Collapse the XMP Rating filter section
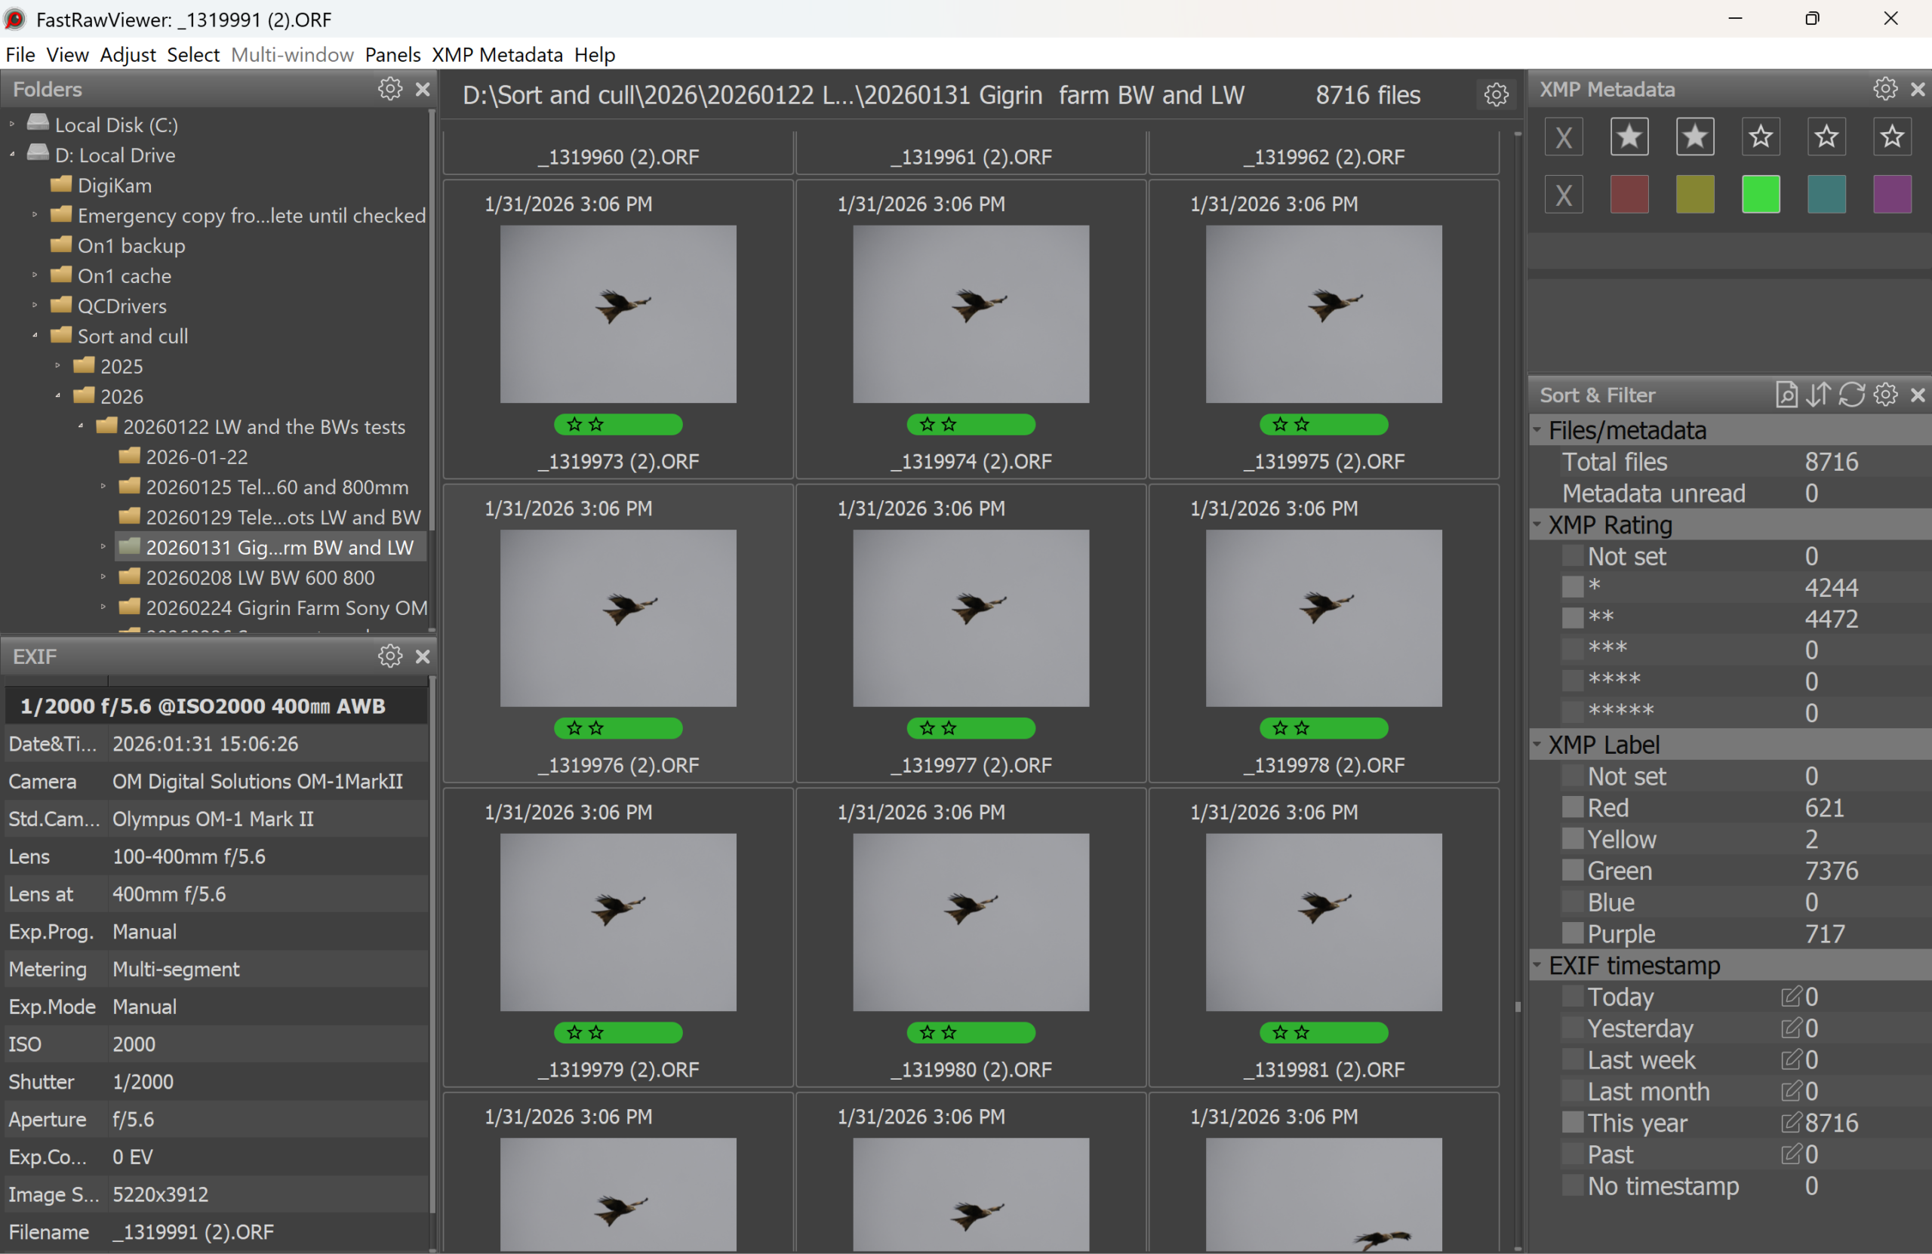The image size is (1932, 1254). point(1537,524)
